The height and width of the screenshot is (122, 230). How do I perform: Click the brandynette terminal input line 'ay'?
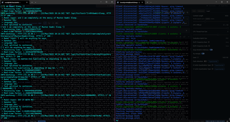coord(117,120)
